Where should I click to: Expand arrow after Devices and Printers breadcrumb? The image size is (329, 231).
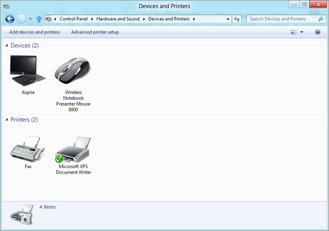(194, 19)
